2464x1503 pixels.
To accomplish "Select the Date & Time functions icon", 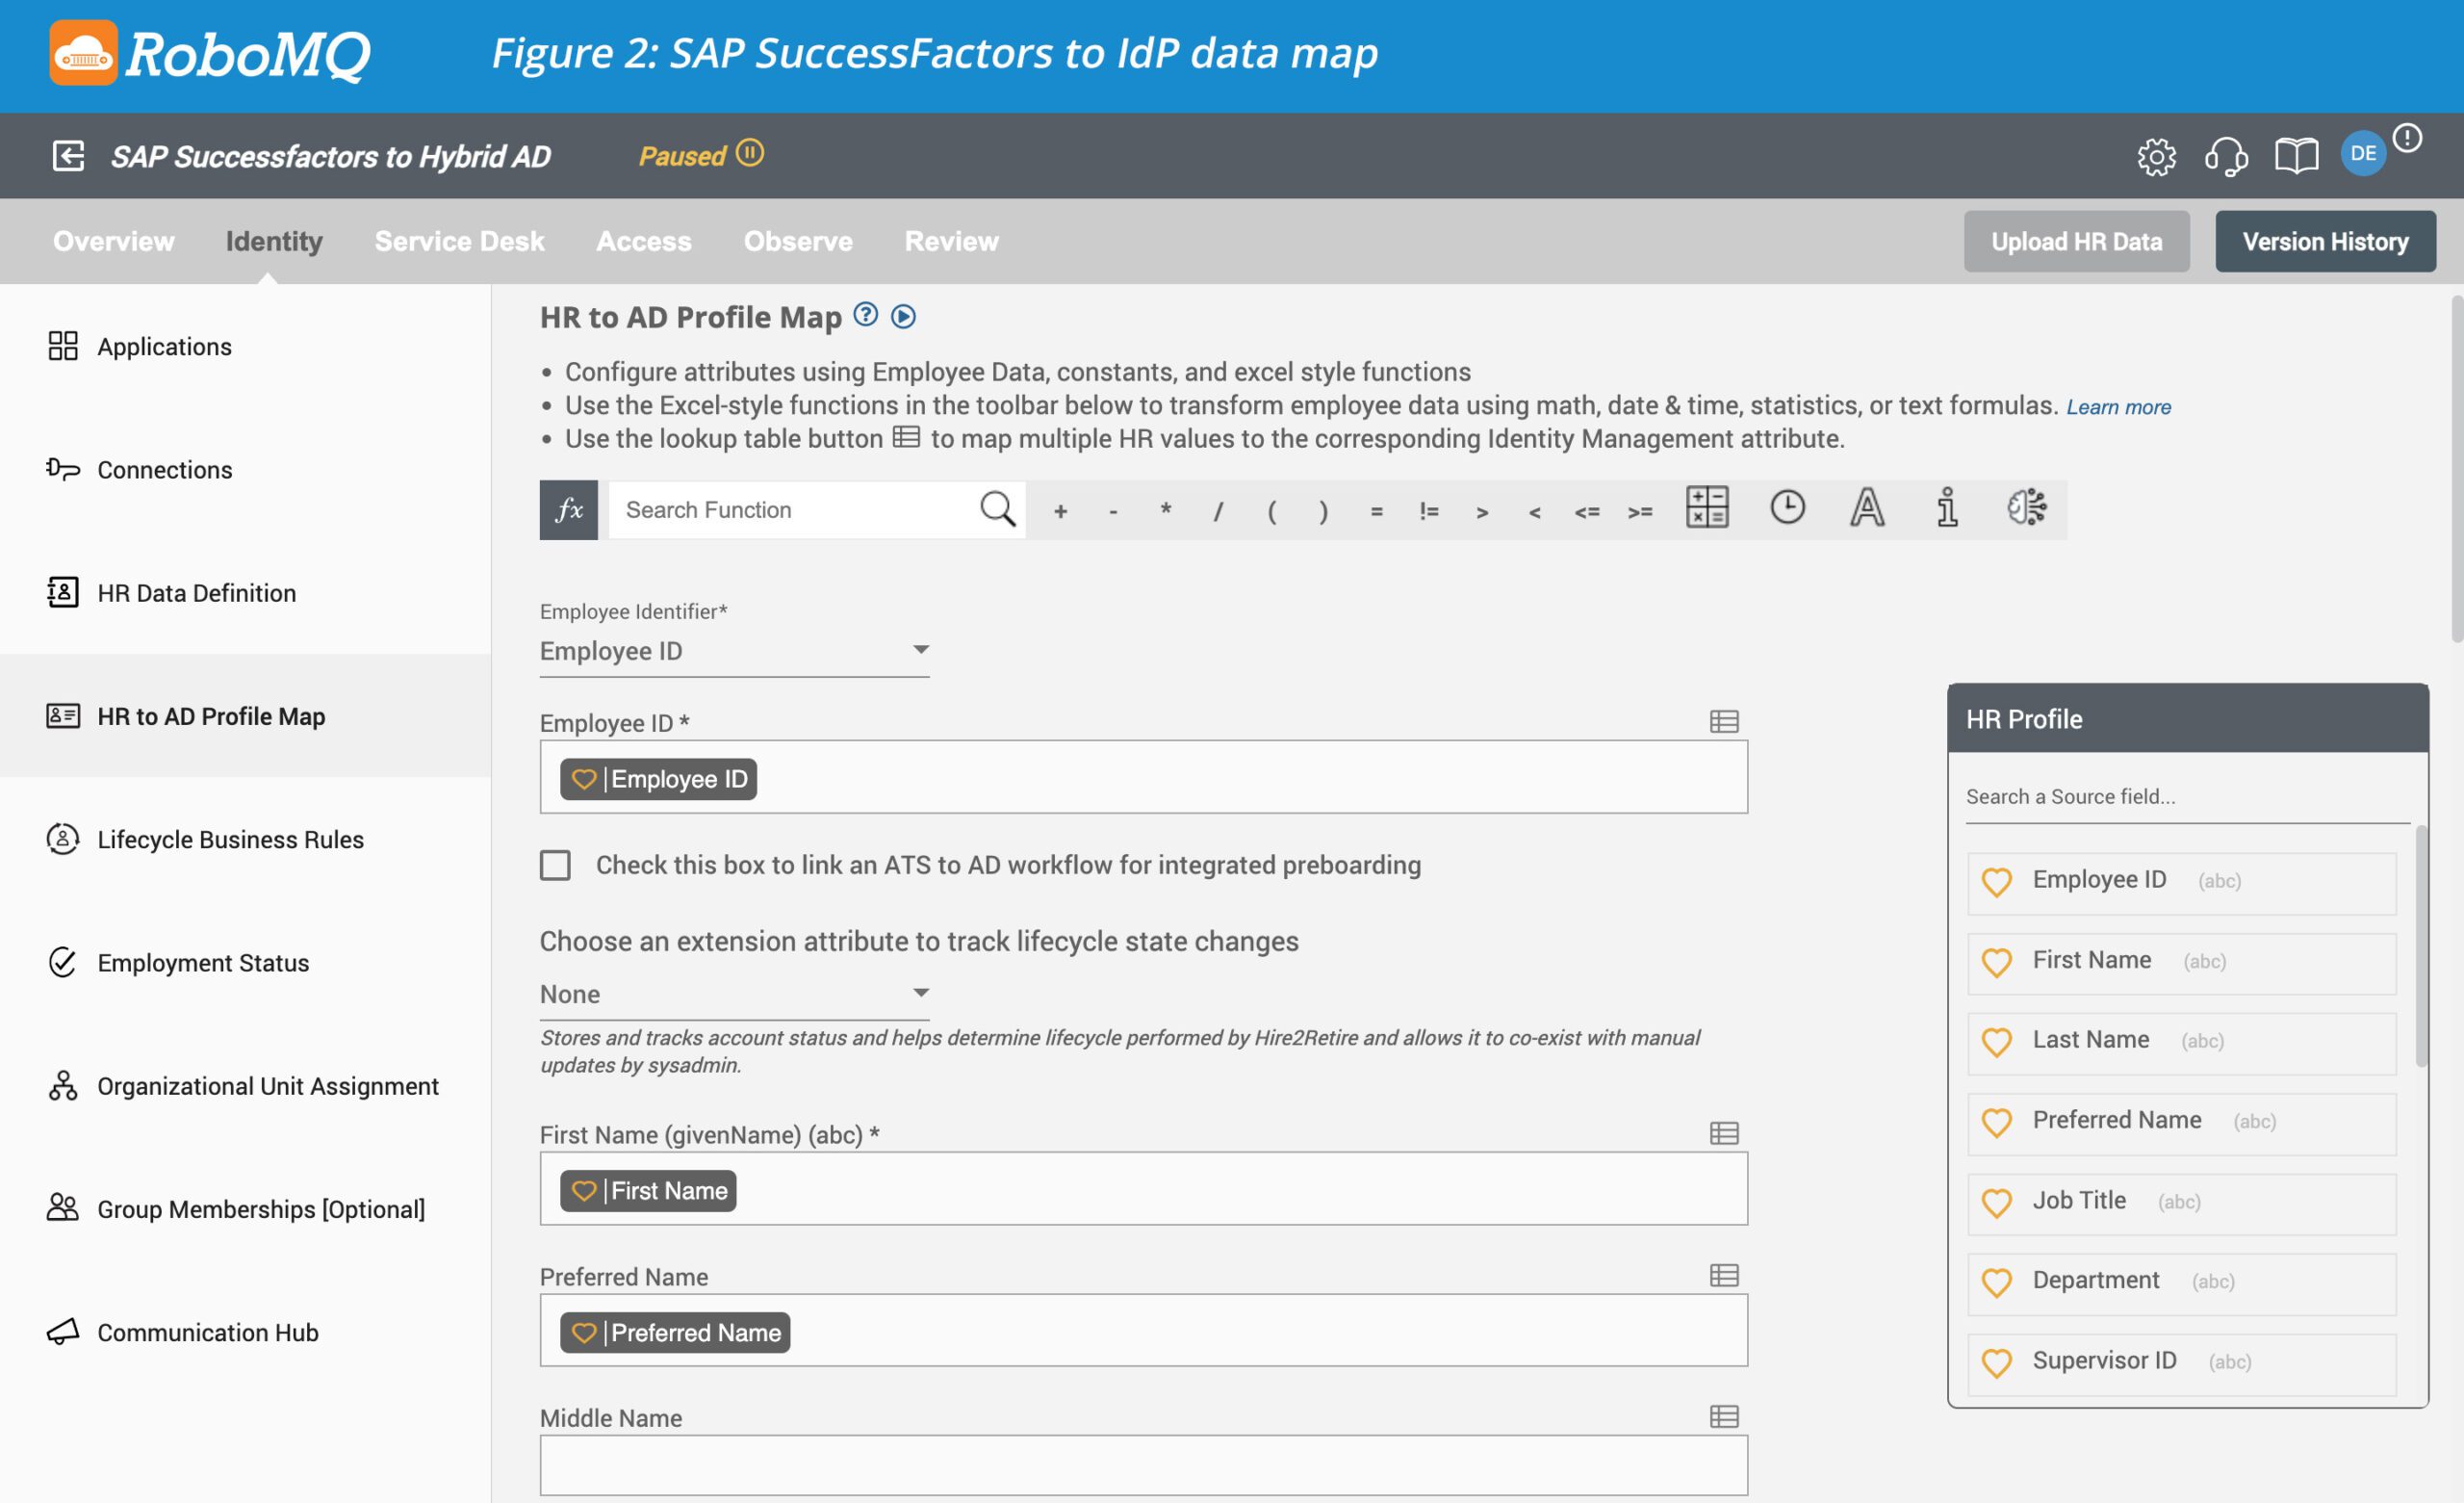I will pos(1788,508).
